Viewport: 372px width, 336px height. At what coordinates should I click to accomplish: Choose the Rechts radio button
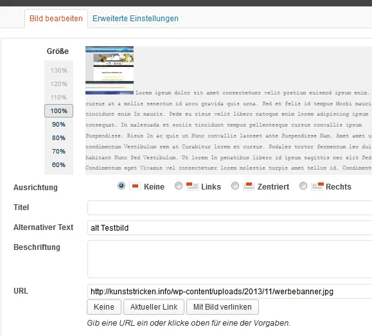coord(303,186)
